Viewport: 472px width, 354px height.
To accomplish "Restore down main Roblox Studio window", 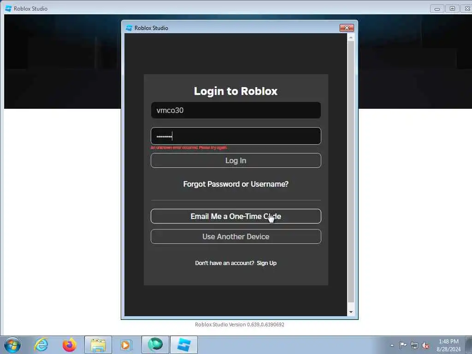I will tap(452, 9).
